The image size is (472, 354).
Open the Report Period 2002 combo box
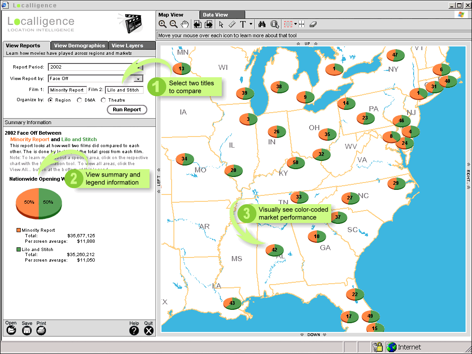[95, 67]
